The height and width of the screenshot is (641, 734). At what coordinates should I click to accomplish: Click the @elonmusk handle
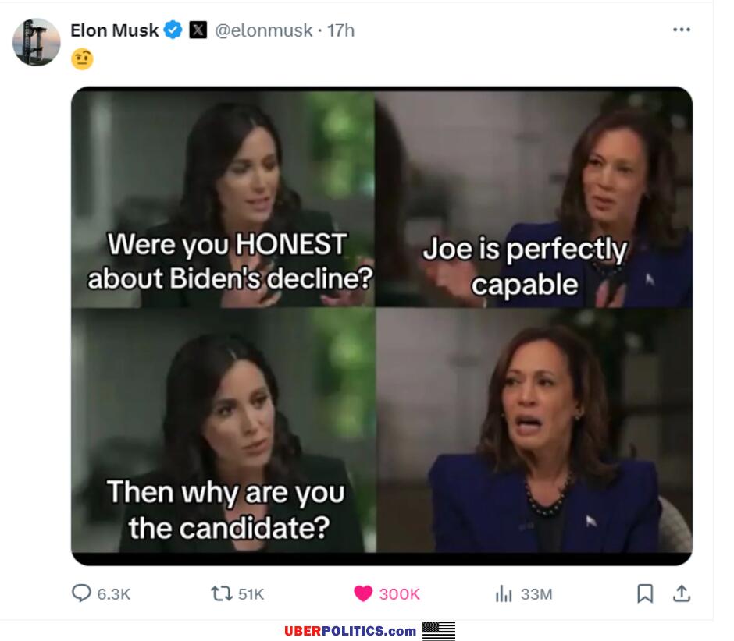pyautogui.click(x=263, y=30)
